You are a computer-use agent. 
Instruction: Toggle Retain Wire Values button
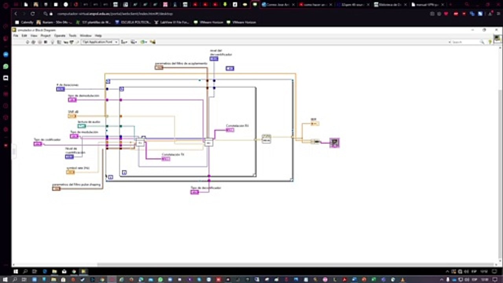59,42
